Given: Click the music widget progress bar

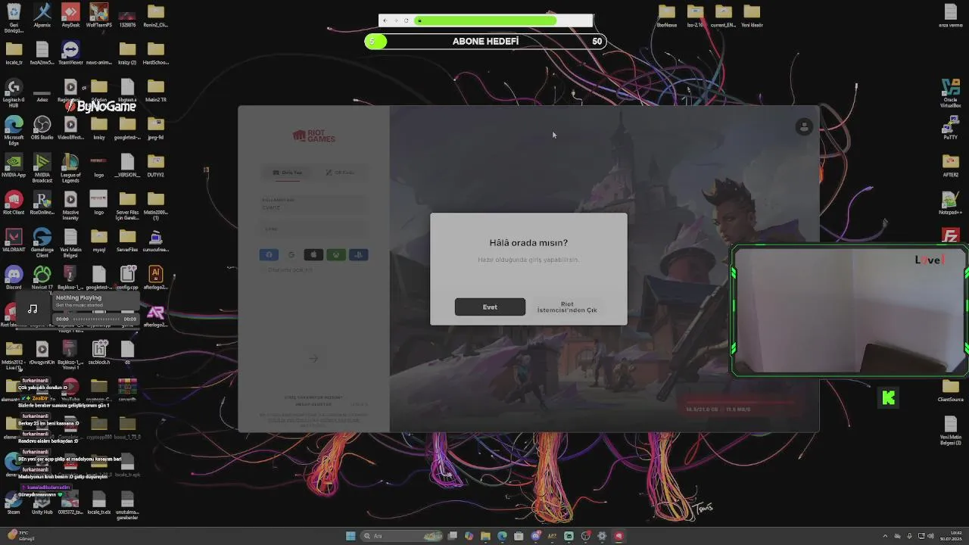Looking at the screenshot, I should 95,319.
